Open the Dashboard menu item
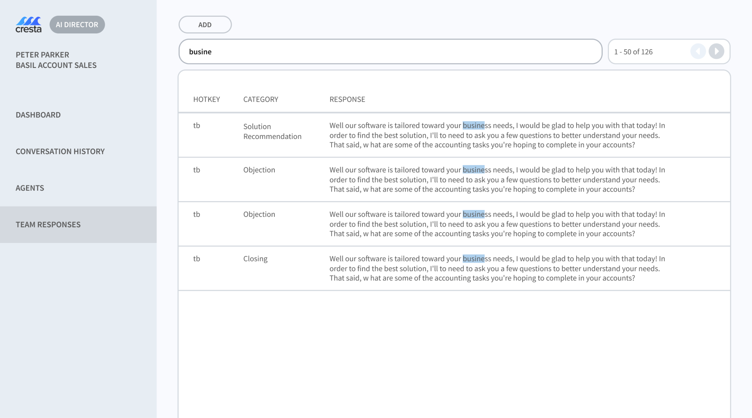Viewport: 752px width, 418px height. [38, 115]
